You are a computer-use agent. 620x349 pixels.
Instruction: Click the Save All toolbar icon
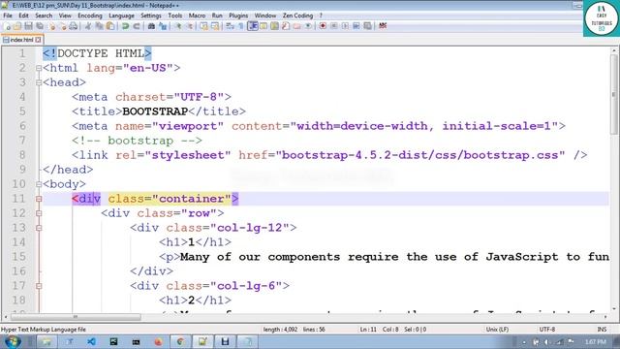tap(40, 26)
